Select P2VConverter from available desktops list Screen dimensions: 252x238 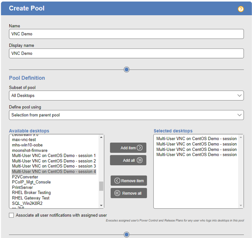click(x=25, y=177)
